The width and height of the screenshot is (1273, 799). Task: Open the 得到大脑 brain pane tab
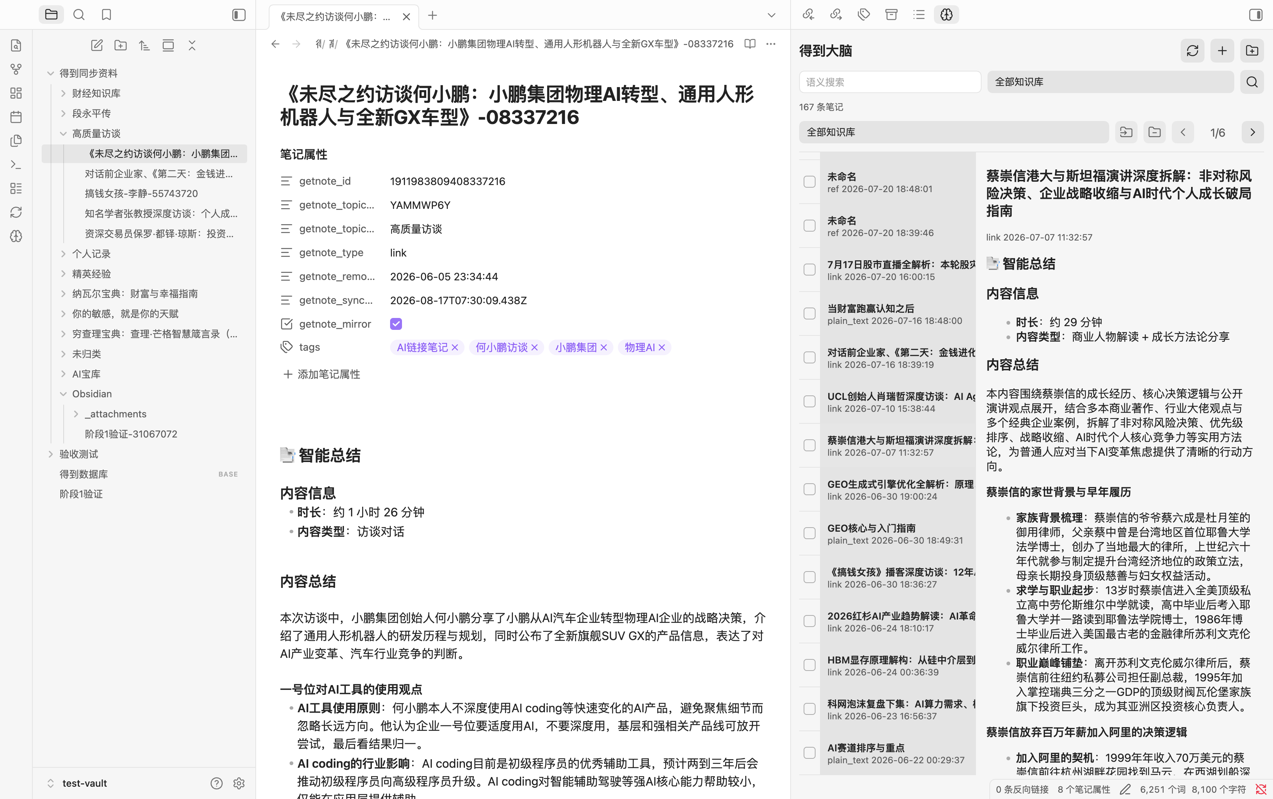pyautogui.click(x=947, y=15)
